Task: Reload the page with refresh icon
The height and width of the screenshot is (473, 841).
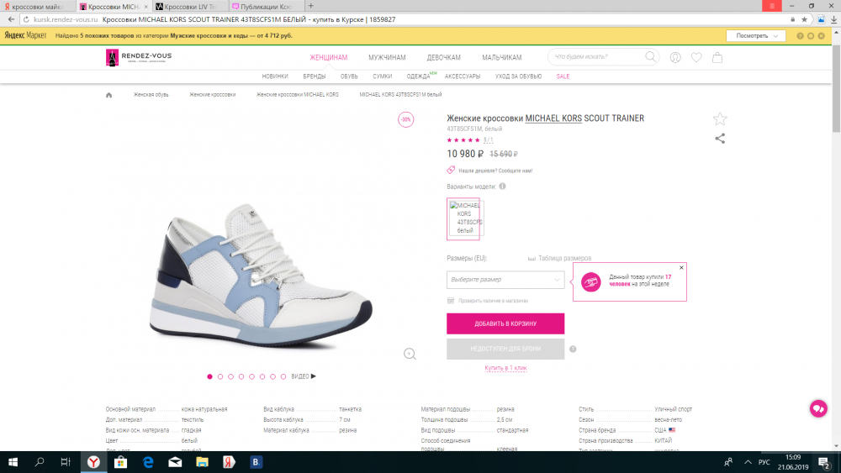Action: click(x=26, y=19)
